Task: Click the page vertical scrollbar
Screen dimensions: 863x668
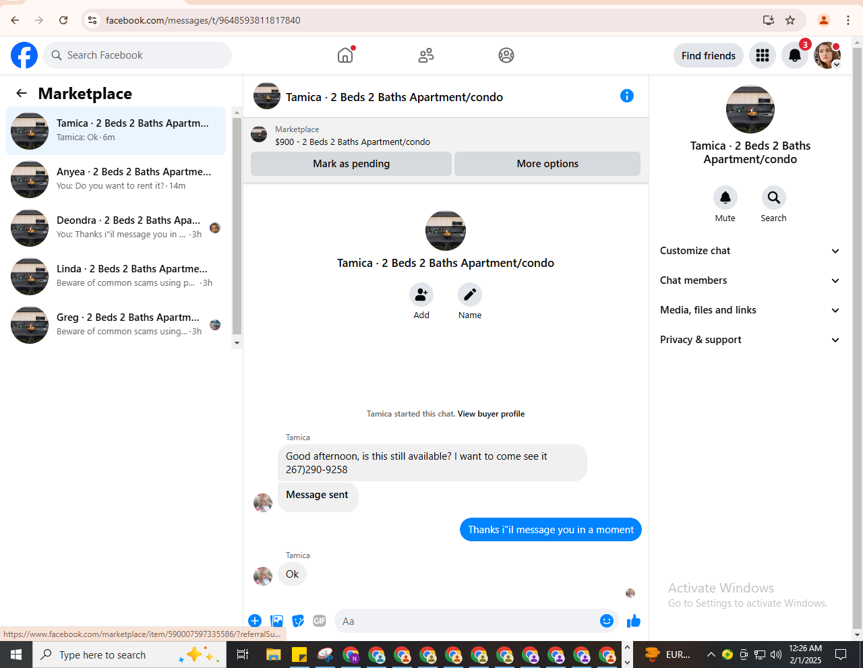Action: [858, 337]
